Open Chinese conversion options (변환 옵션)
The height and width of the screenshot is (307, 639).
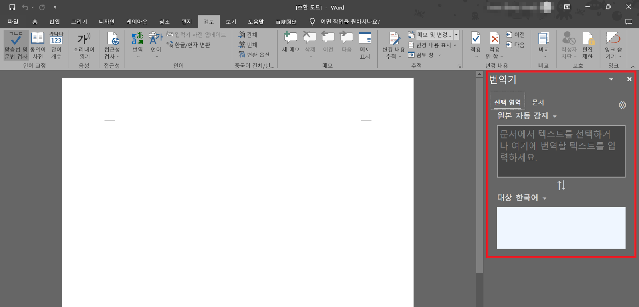(x=254, y=55)
